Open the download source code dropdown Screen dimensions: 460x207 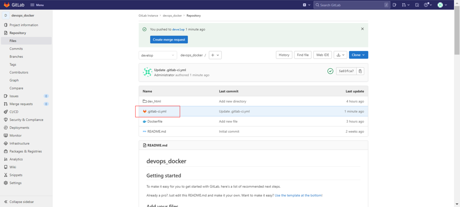[340, 55]
